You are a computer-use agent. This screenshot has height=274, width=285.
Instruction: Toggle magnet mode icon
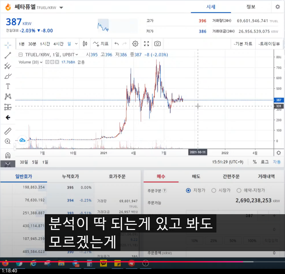pos(8,156)
